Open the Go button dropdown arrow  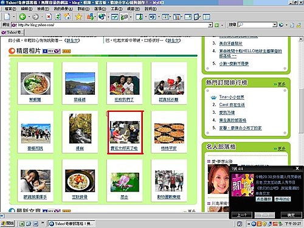click(222, 25)
